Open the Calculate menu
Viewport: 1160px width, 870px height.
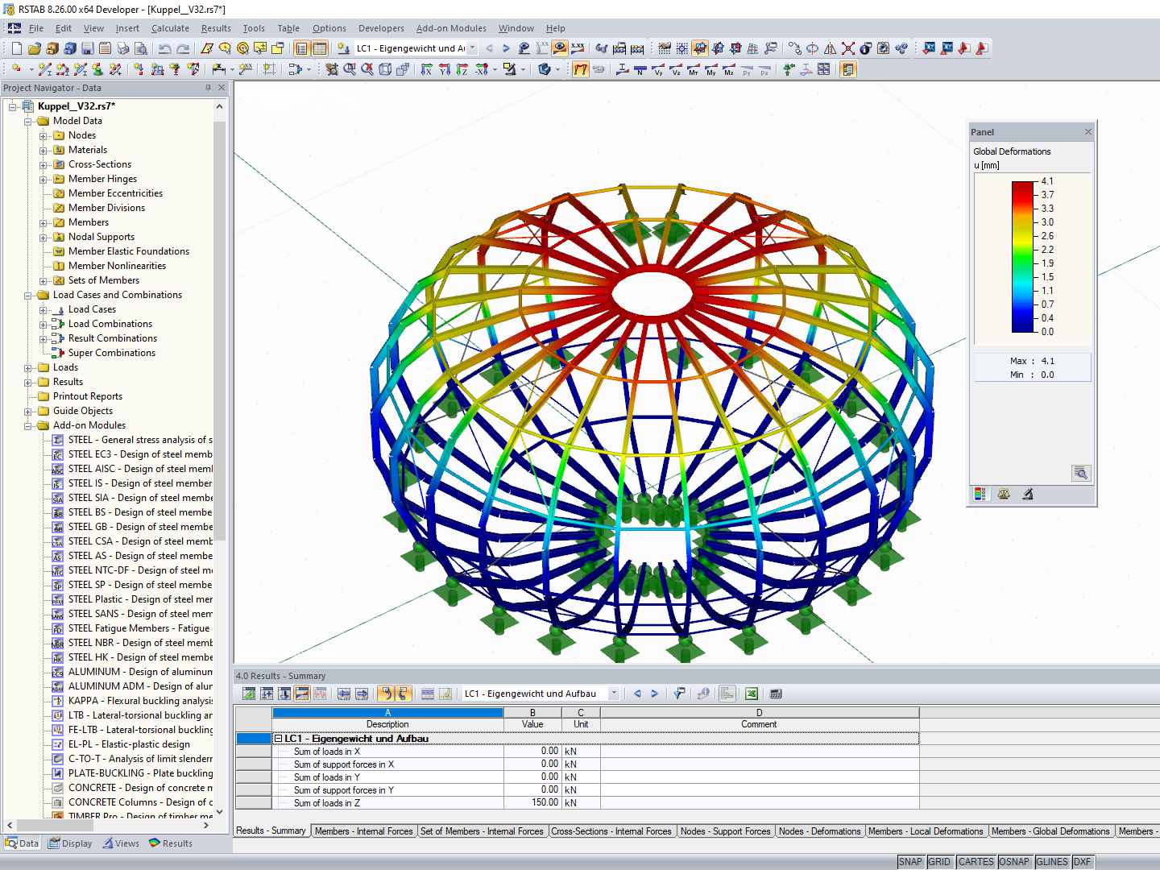(170, 28)
